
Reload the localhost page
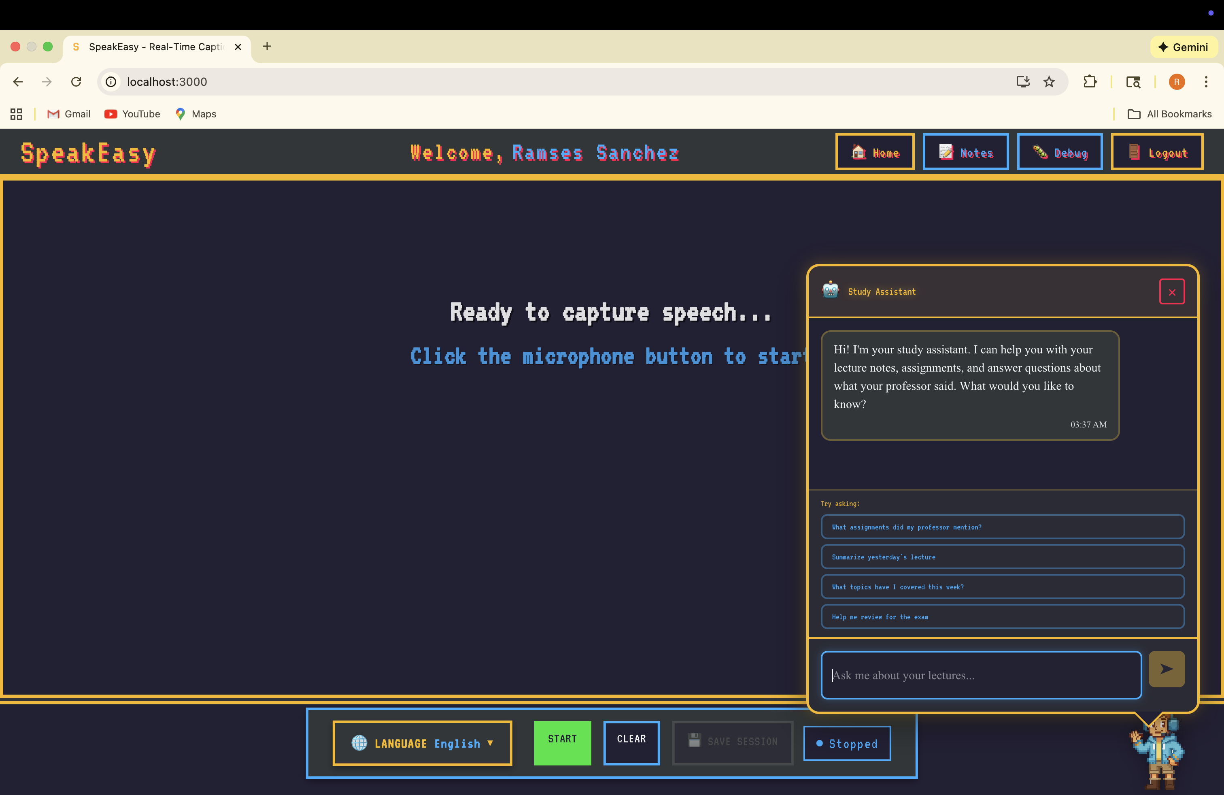[76, 82]
